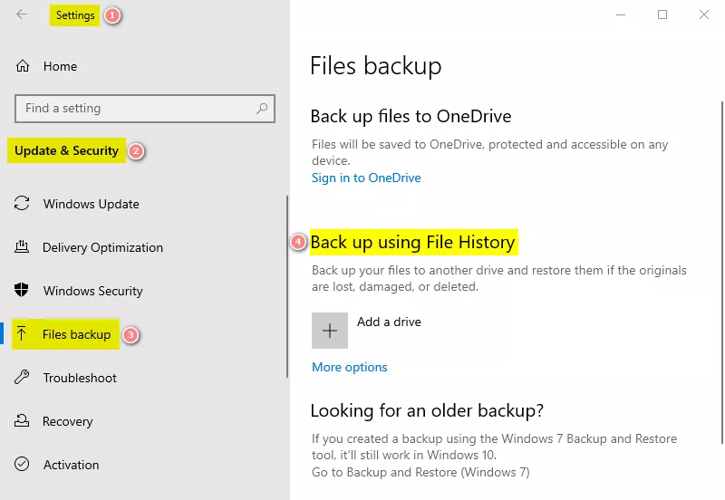This screenshot has width=725, height=500.
Task: Click the Home house icon
Action: tap(22, 66)
